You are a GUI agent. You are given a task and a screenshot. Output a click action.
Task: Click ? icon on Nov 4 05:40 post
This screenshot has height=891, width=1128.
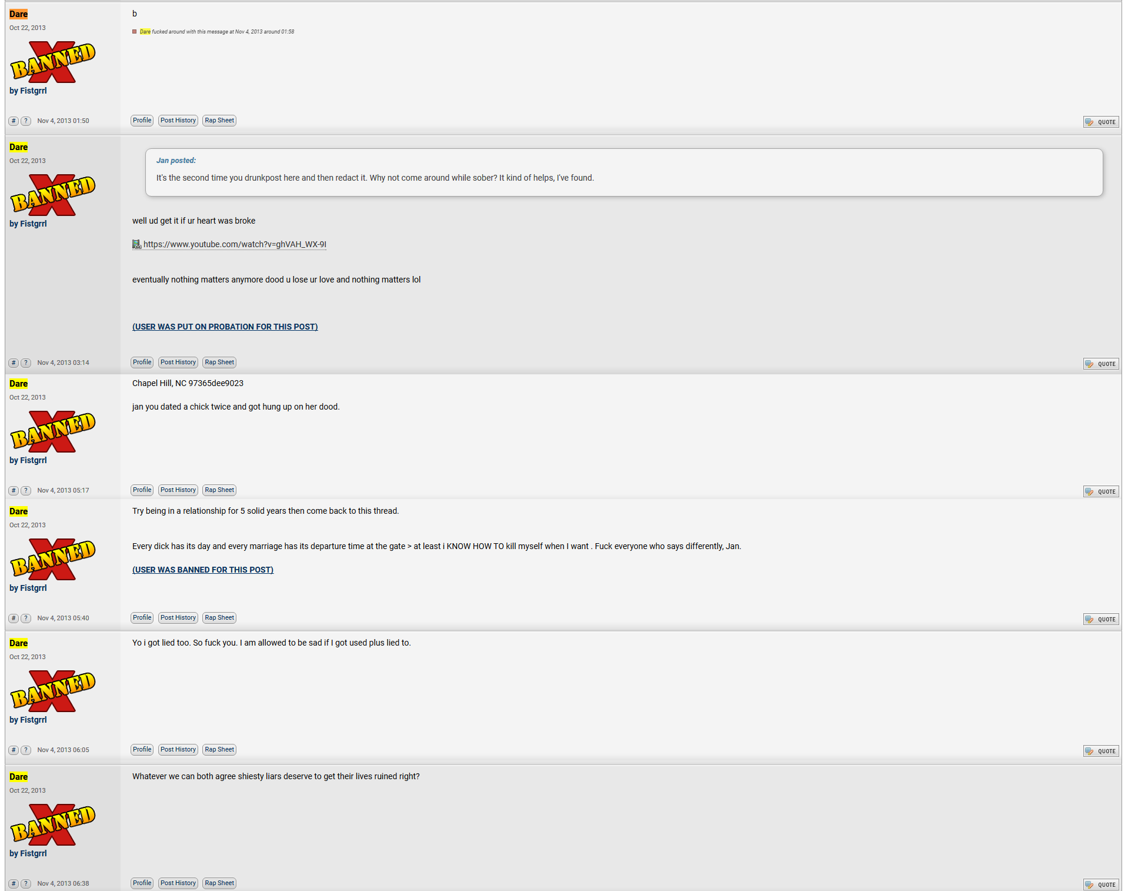tap(26, 618)
